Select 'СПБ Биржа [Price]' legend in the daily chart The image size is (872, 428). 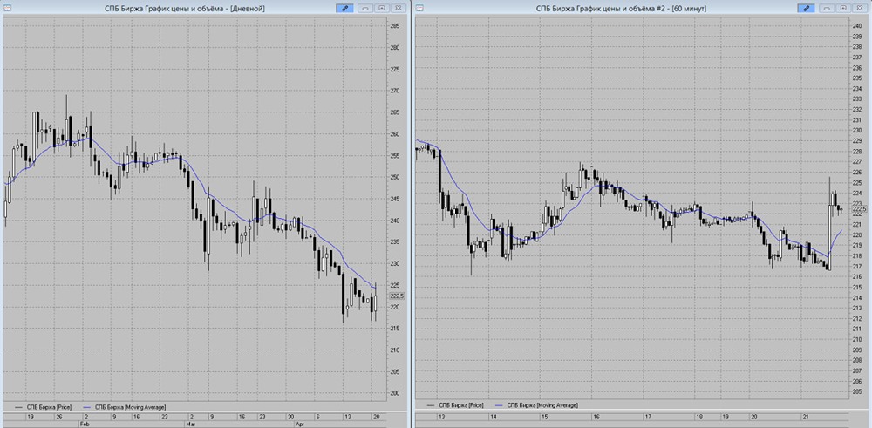(x=49, y=407)
